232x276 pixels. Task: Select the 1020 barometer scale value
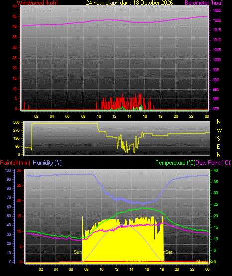click(217, 20)
